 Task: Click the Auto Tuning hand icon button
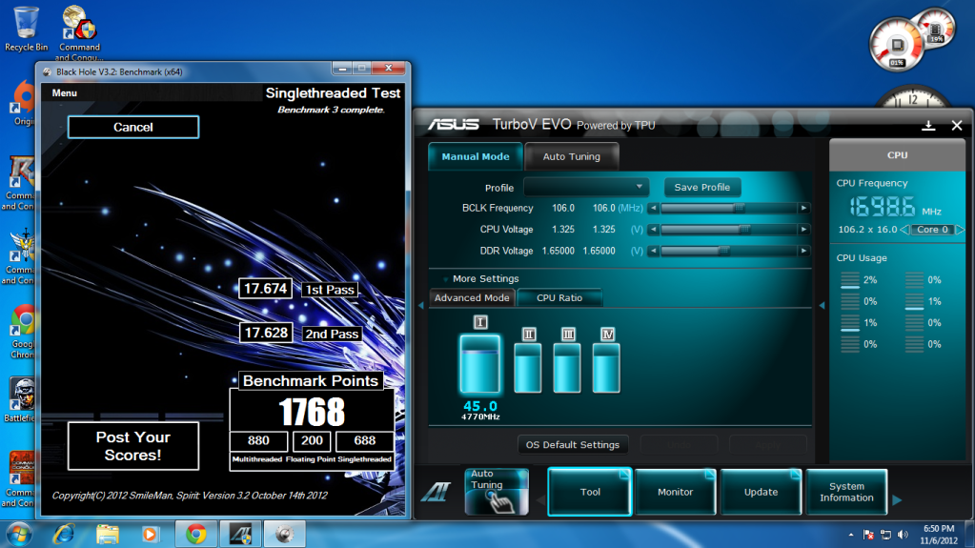[x=497, y=492]
